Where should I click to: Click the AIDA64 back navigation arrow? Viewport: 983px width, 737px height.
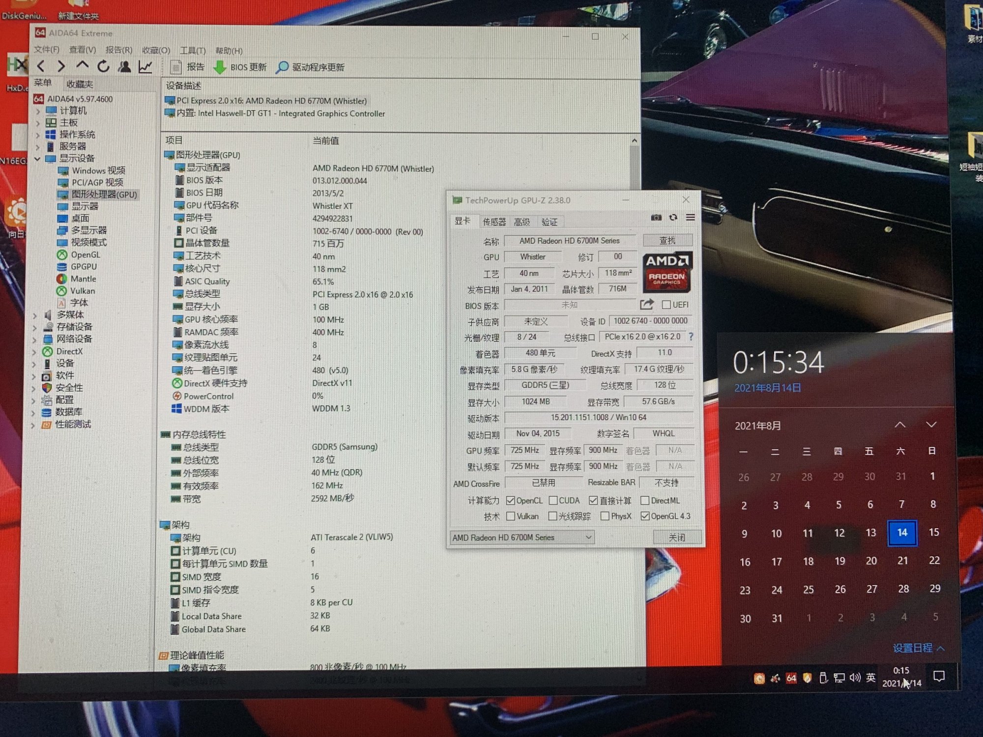click(41, 66)
